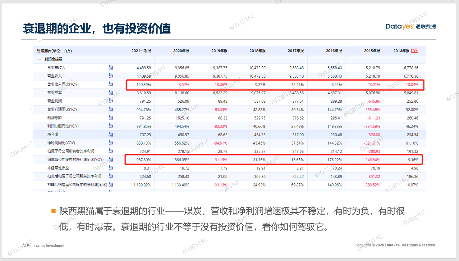Click the 190.39% revenue growth cell
Screen dimensions: 459x261
point(144,85)
